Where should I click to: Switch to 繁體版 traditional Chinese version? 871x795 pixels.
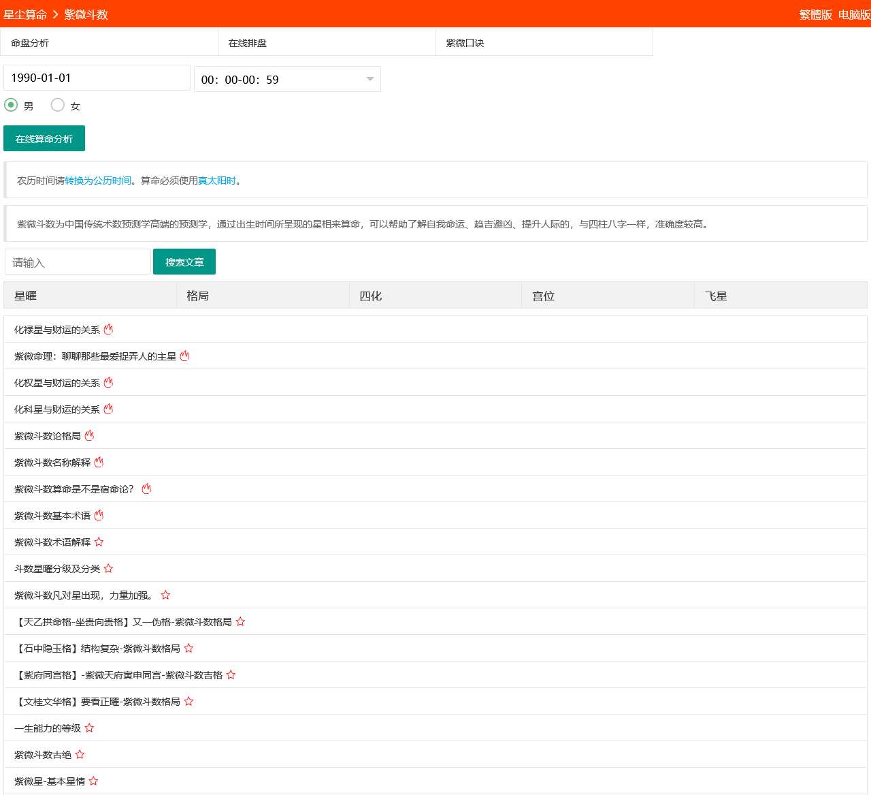(814, 14)
